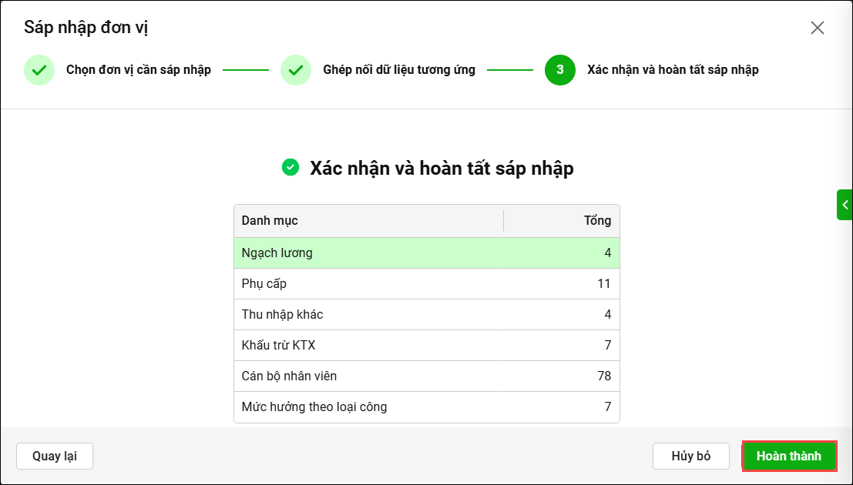
Task: Open the Ghép nối dữ liệu tương ứng step
Action: click(x=399, y=69)
